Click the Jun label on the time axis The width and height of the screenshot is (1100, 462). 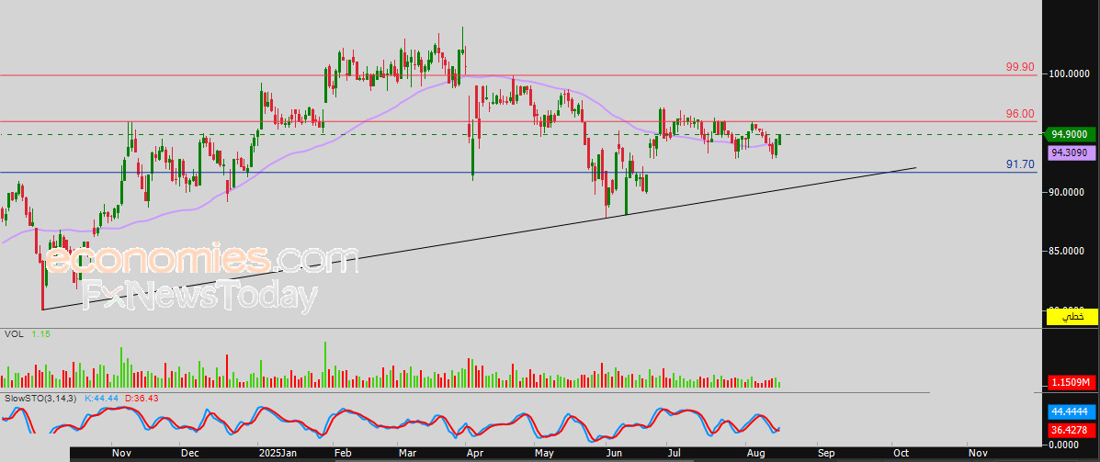(x=614, y=454)
